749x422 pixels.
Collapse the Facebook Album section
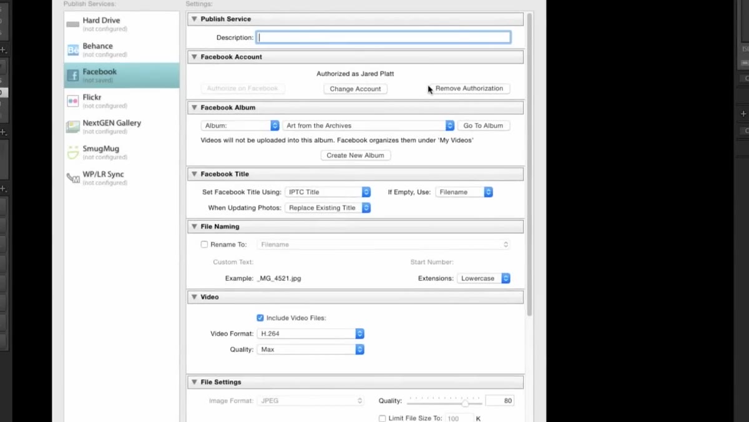coord(194,107)
